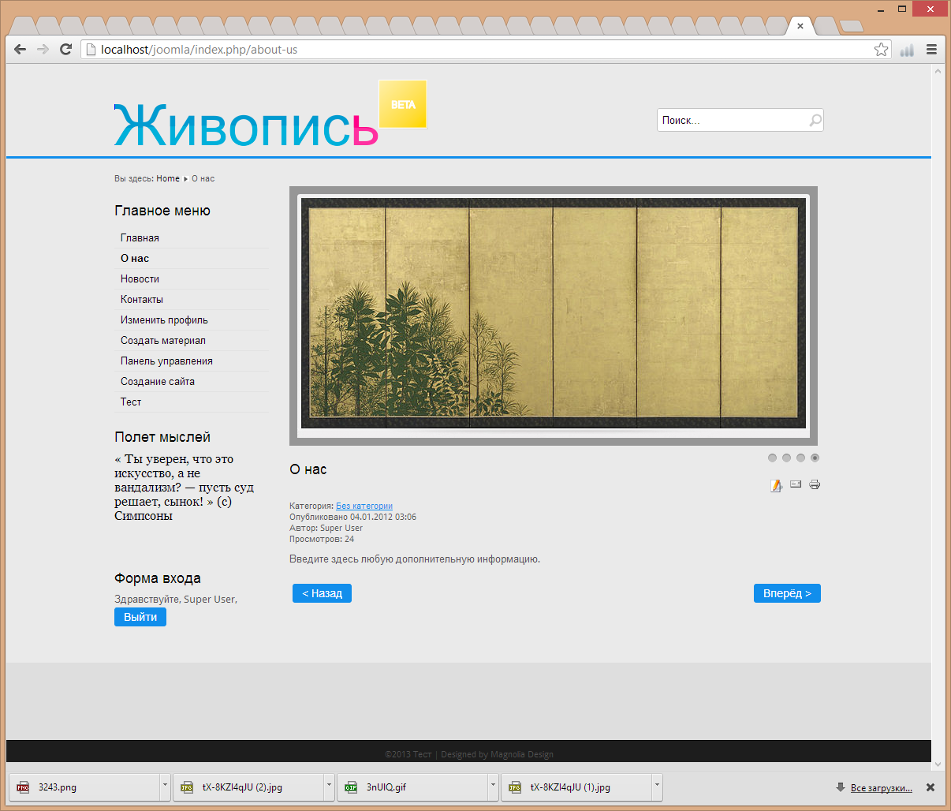Click the bar chart extension icon
The width and height of the screenshot is (951, 811).
pos(908,50)
